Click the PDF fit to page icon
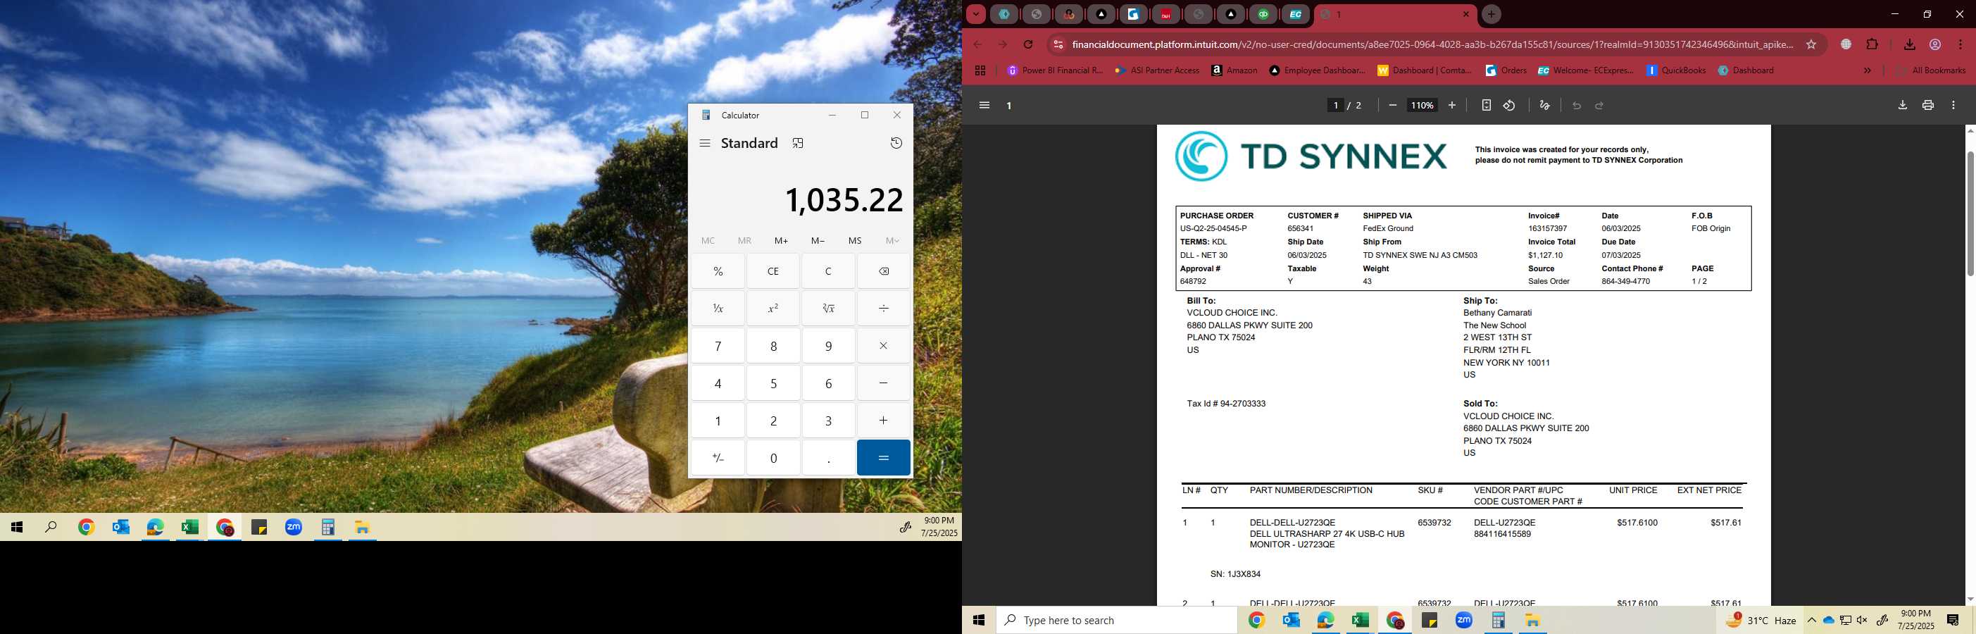Viewport: 1976px width, 634px height. tap(1486, 105)
